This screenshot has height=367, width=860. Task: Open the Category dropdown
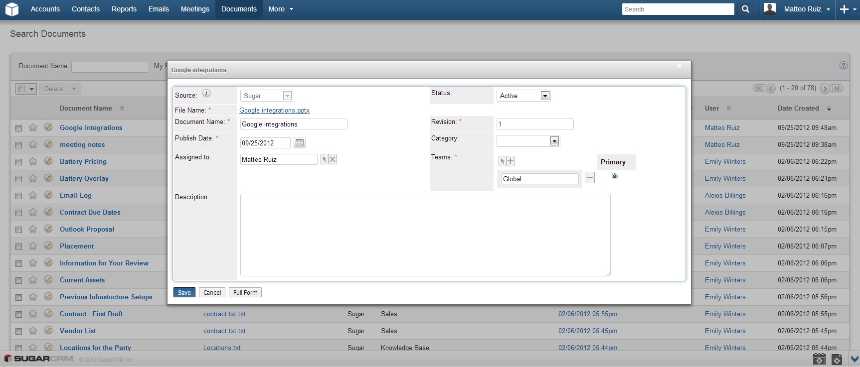coord(528,141)
